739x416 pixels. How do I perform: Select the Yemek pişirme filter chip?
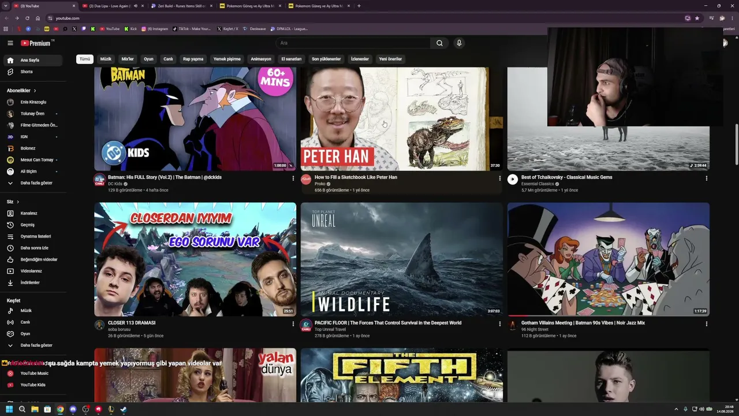pos(227,59)
